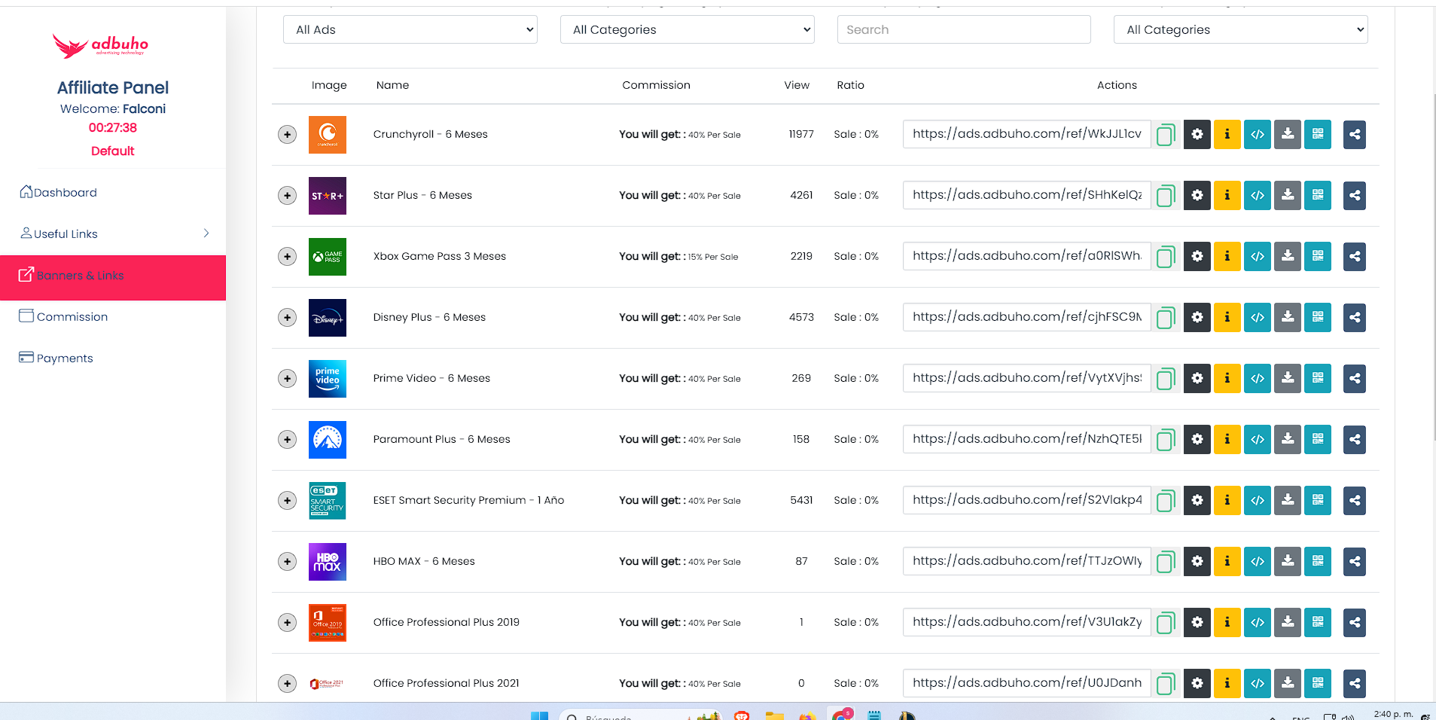This screenshot has height=720, width=1436.
Task: Open settings gear for Prime Video row
Action: point(1197,379)
